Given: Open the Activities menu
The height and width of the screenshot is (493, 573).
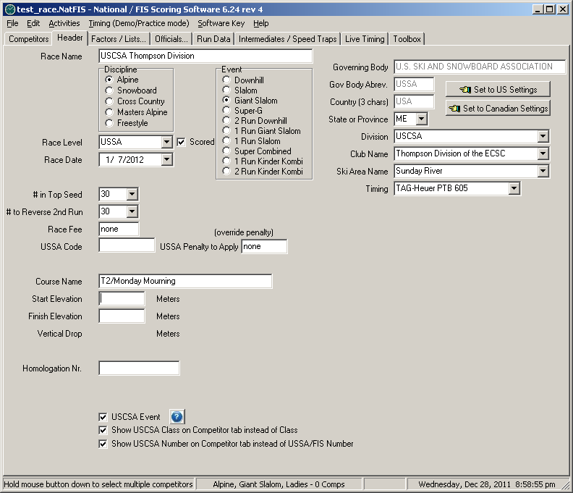Looking at the screenshot, I should pos(64,23).
